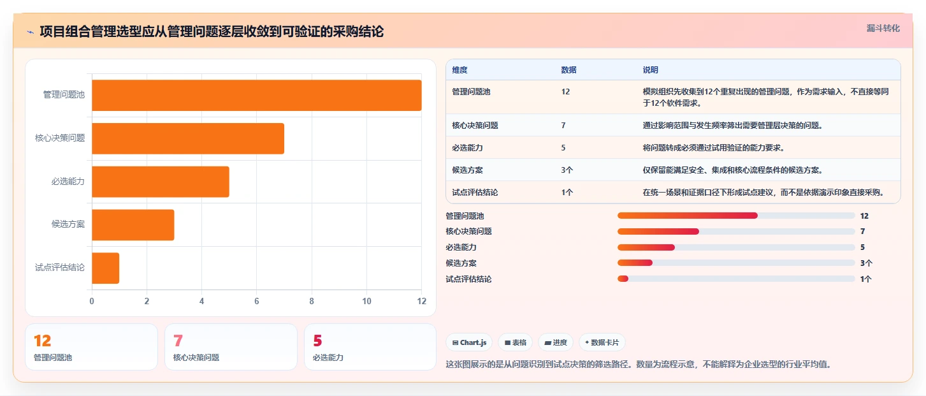Click the 必选能力 progress bar
This screenshot has height=396, width=926.
(x=736, y=247)
